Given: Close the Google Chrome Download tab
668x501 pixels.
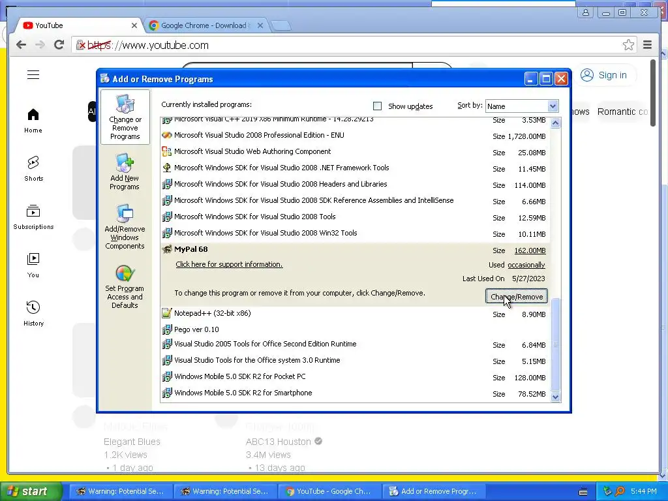Looking at the screenshot, I should [x=260, y=25].
